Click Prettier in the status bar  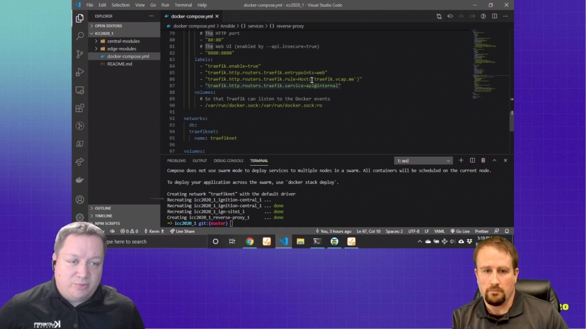(x=482, y=232)
